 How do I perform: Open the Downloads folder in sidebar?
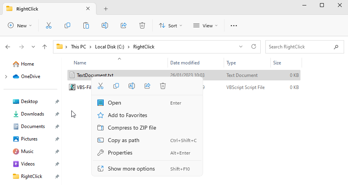[x=32, y=114]
